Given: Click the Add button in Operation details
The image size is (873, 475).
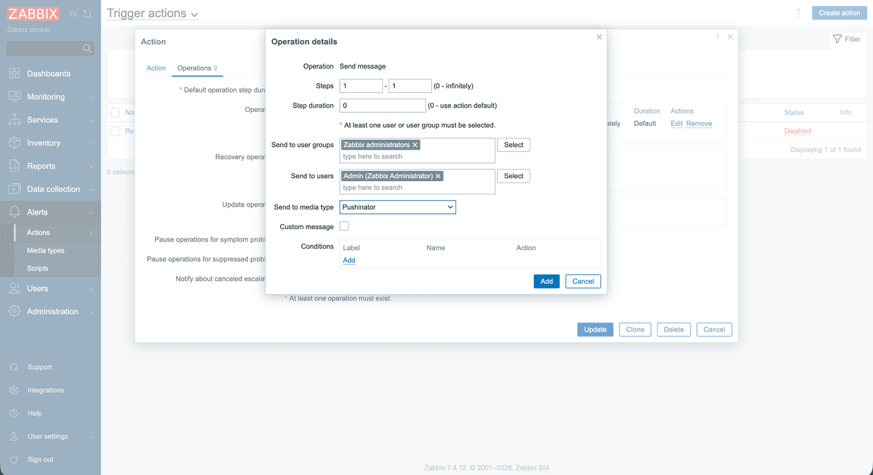Looking at the screenshot, I should click(x=546, y=282).
